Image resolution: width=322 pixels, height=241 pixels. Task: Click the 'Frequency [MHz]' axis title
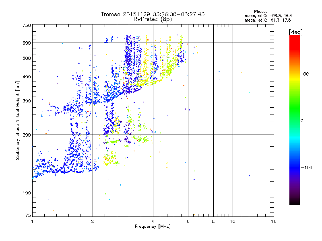pyautogui.click(x=153, y=227)
